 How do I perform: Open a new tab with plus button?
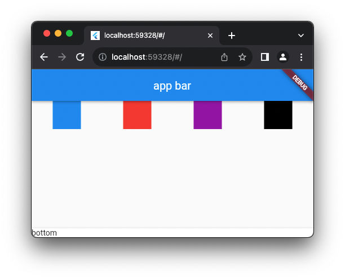coord(232,36)
